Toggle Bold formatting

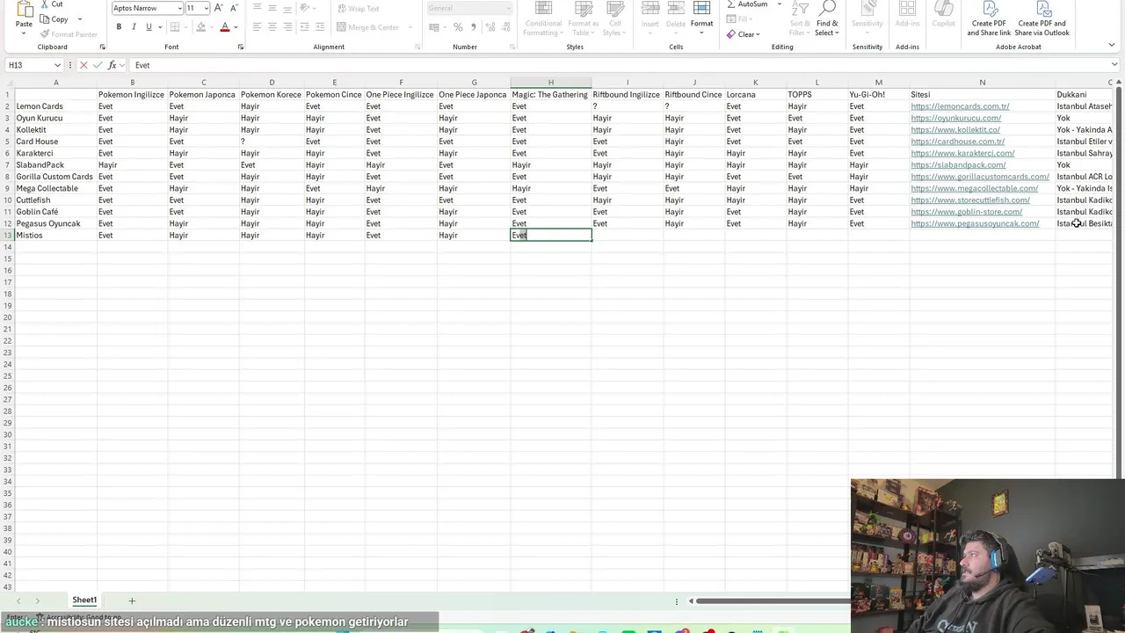119,27
